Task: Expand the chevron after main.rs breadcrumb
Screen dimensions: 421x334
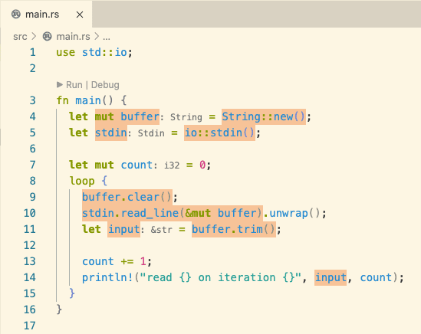Action: (97, 36)
